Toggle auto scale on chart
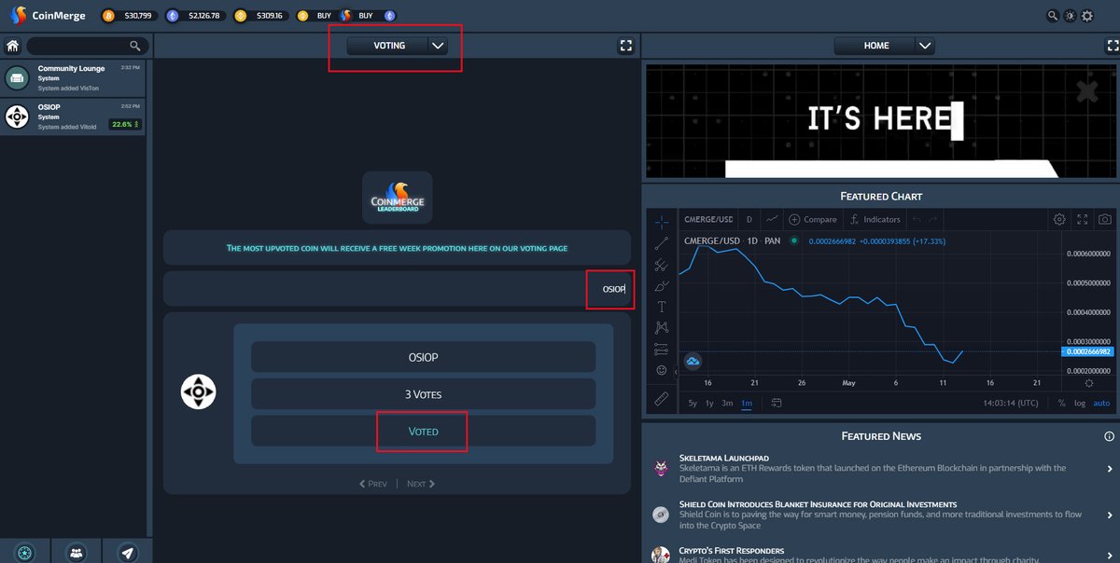Image resolution: width=1120 pixels, height=563 pixels. tap(1101, 404)
